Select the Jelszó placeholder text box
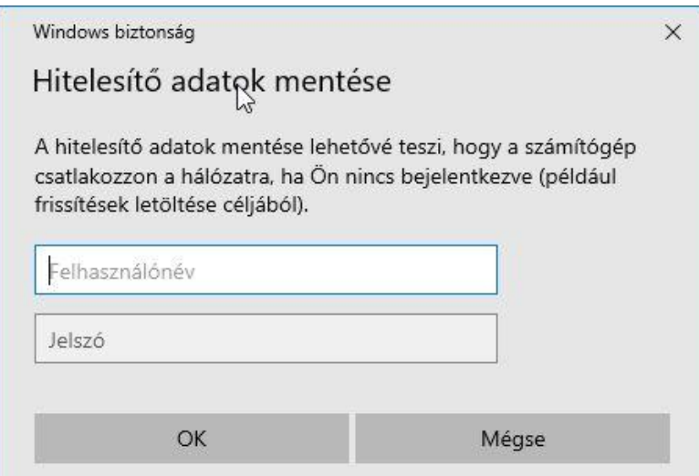This screenshot has height=476, width=699. [x=266, y=338]
